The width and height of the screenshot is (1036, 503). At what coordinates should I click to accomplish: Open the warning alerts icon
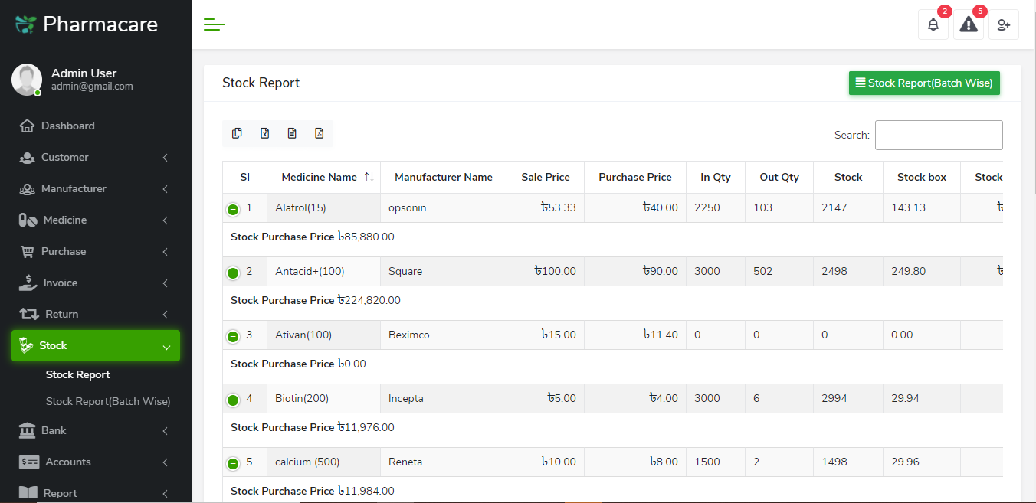click(969, 24)
